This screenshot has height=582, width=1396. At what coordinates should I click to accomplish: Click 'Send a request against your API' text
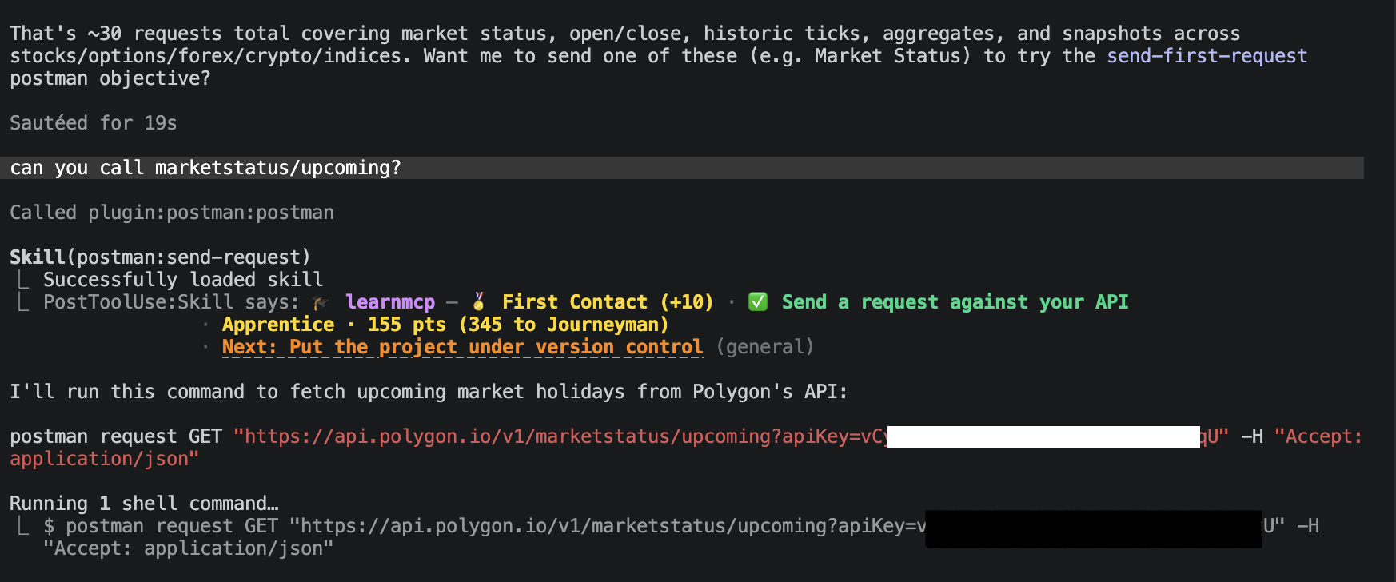[955, 302]
